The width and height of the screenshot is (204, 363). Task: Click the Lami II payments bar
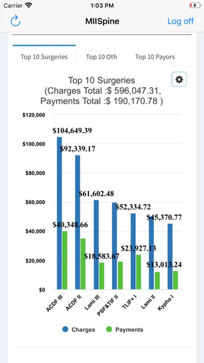tap(157, 281)
